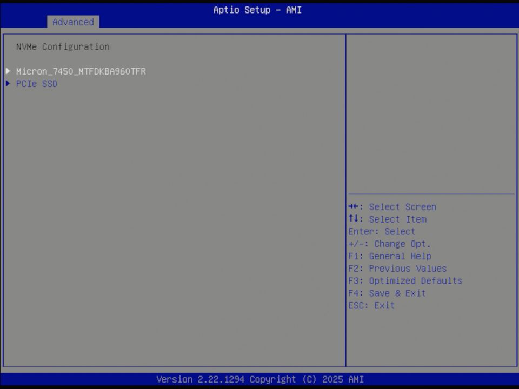Open the Micron_7450_MTFDKBA960TFR drive entry
This screenshot has height=389, width=519.
[81, 71]
